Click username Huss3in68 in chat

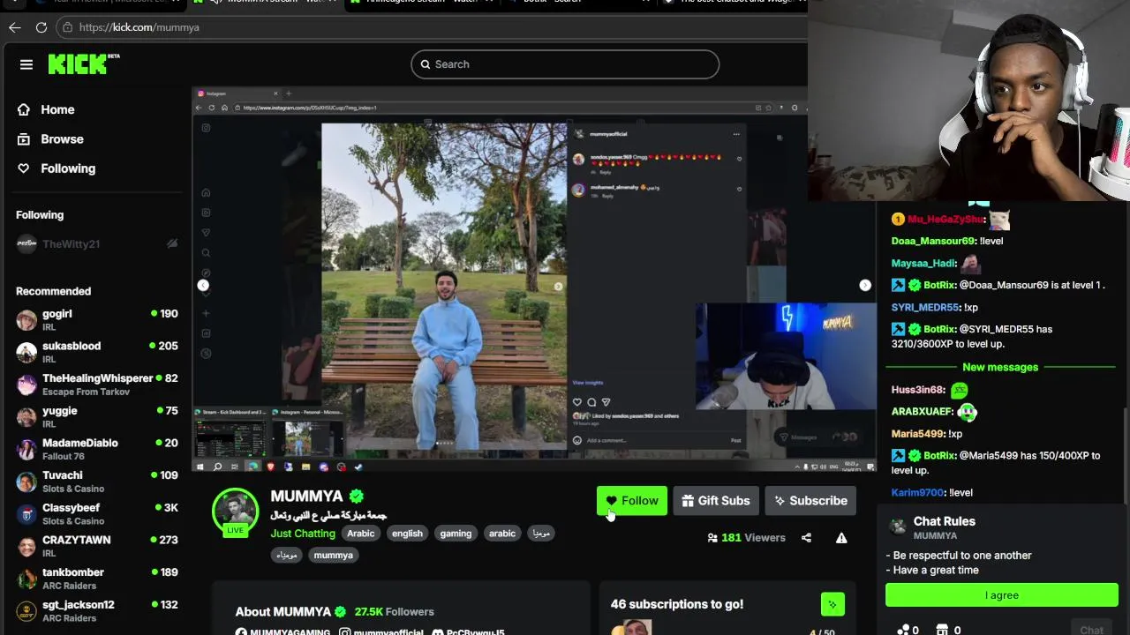[x=918, y=390]
